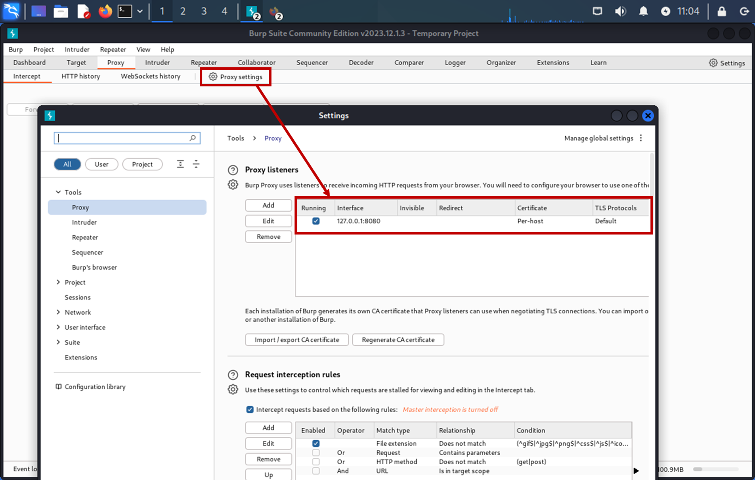Open the terminal emulator from the panel
The height and width of the screenshot is (480, 755).
125,11
